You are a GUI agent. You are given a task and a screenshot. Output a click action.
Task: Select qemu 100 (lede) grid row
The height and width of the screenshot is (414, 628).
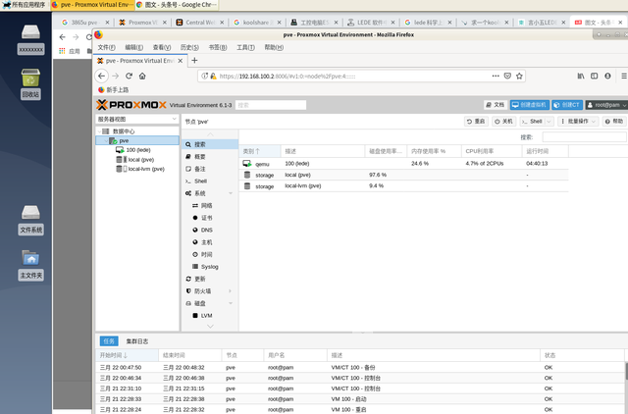(403, 164)
